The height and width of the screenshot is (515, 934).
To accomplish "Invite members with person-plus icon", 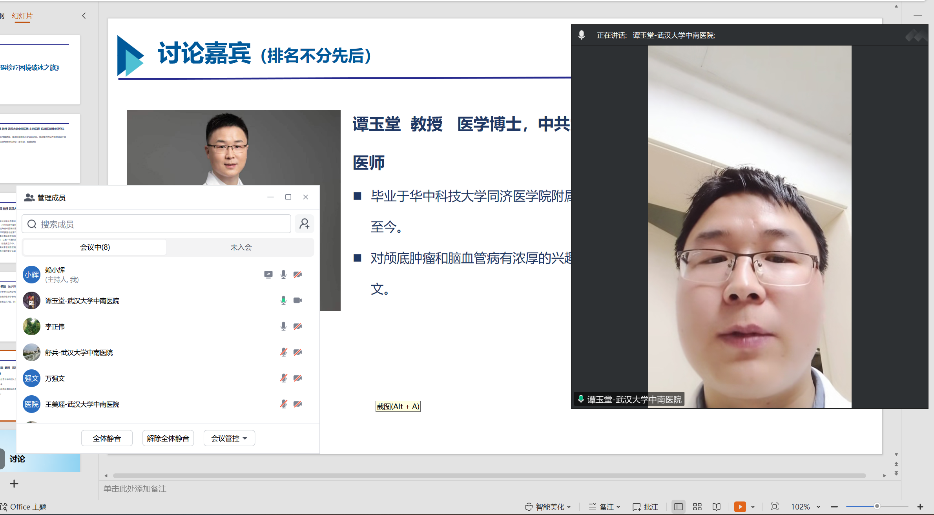I will pyautogui.click(x=305, y=224).
